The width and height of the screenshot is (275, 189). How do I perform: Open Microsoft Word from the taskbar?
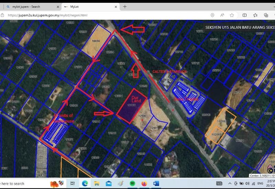156,184
